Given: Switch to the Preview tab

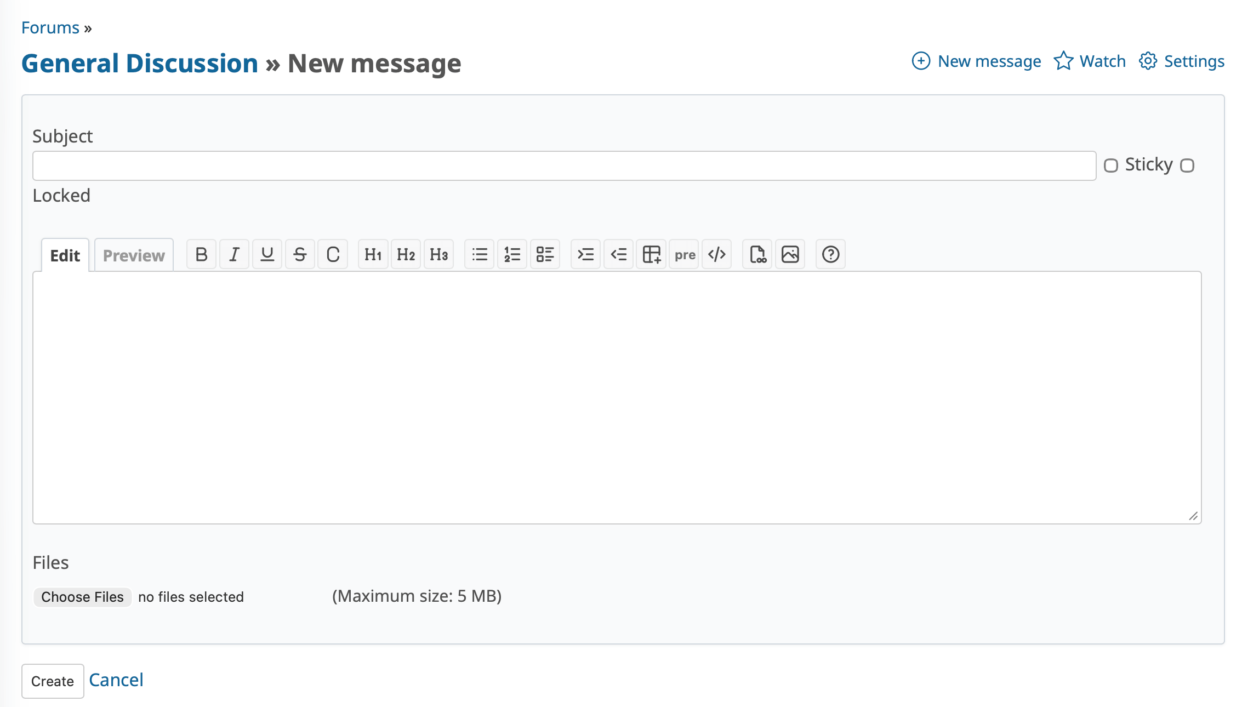Looking at the screenshot, I should (x=133, y=255).
